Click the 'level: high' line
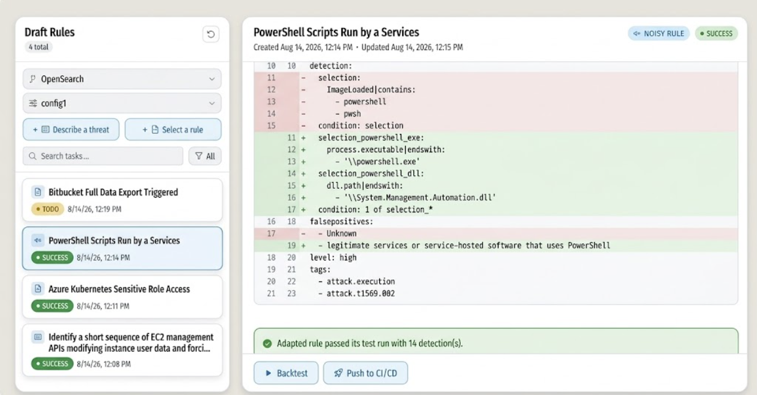Screen dimensions: 757x395 tap(496, 257)
